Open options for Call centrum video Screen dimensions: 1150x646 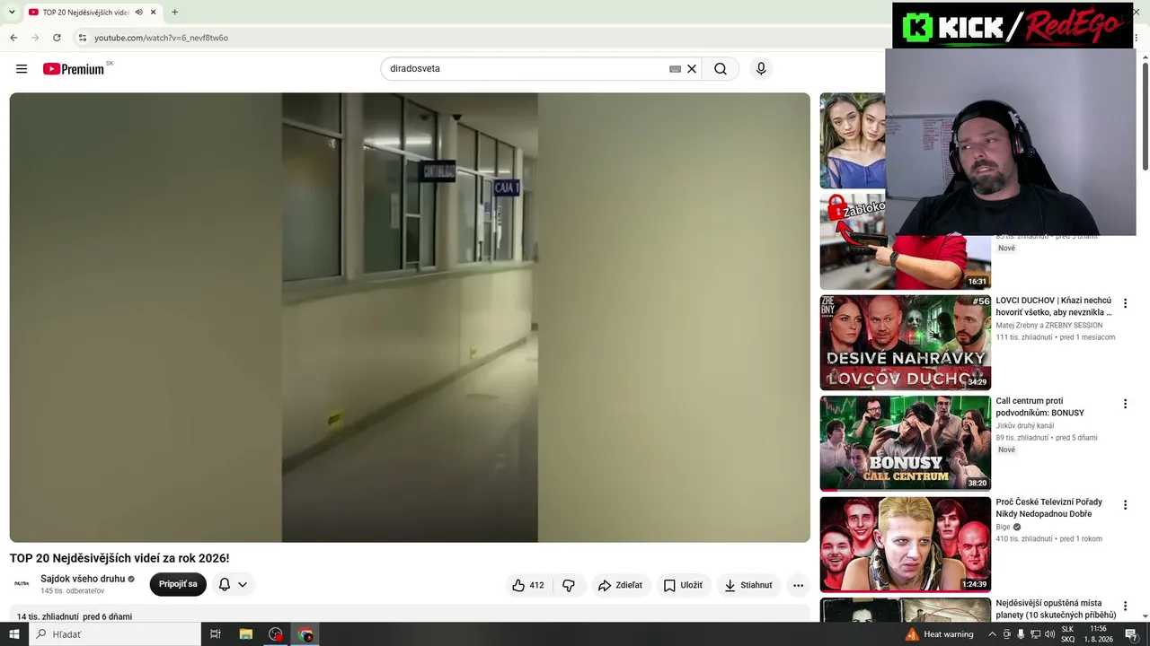pos(1125,404)
